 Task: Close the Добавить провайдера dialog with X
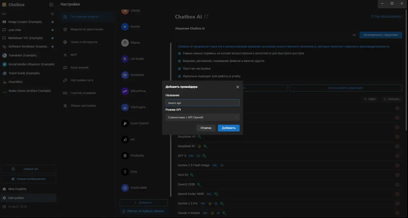point(237,87)
